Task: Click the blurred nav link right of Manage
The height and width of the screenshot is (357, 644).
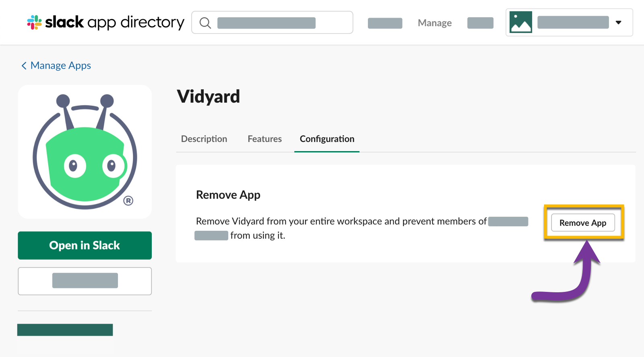Action: [x=480, y=23]
